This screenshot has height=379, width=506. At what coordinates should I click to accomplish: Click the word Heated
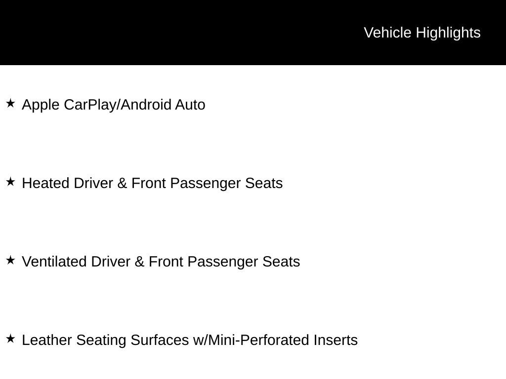(x=45, y=183)
